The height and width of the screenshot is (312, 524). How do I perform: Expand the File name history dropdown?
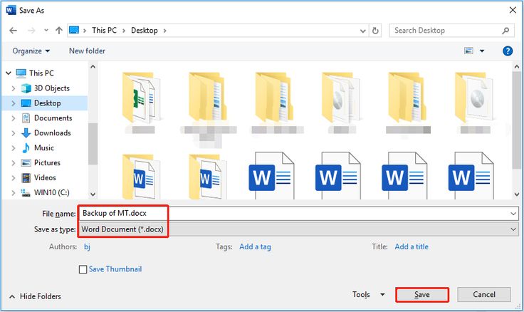(513, 213)
